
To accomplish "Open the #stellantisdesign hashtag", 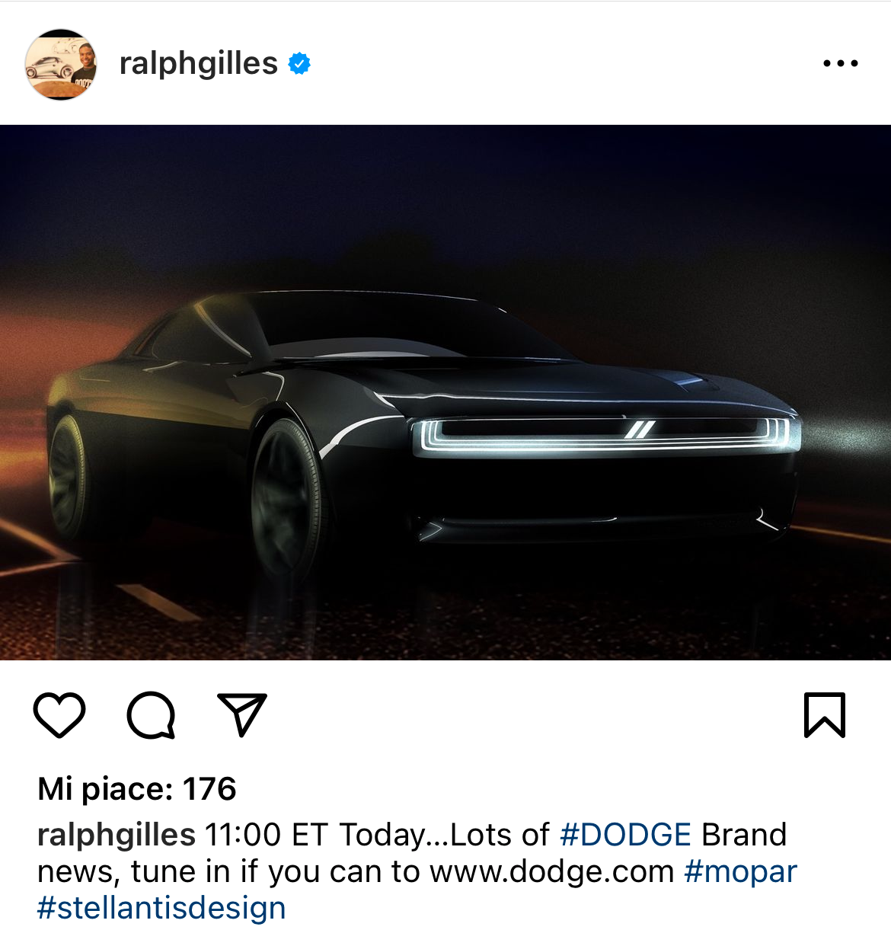I will [x=161, y=908].
